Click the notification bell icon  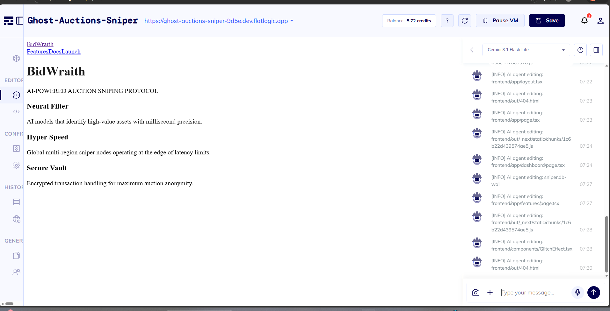(584, 21)
